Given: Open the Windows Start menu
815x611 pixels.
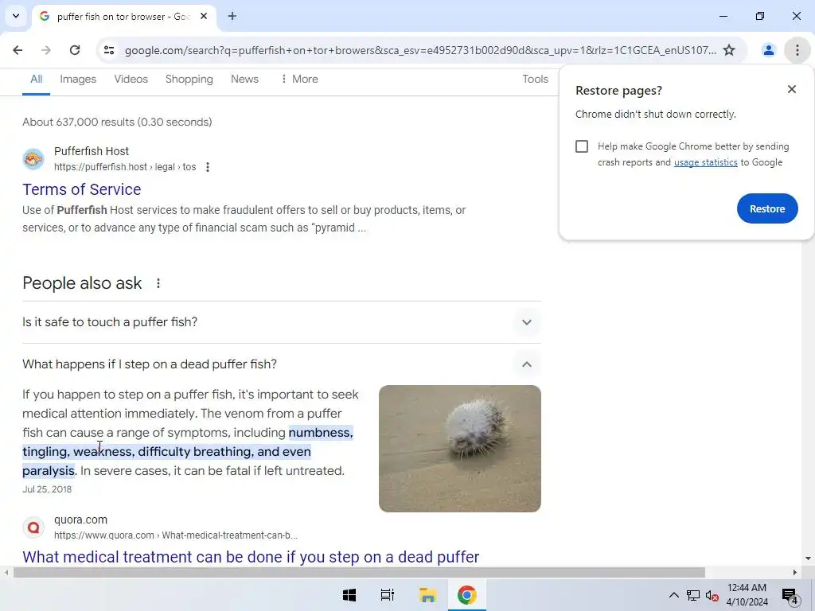Looking at the screenshot, I should tap(349, 595).
